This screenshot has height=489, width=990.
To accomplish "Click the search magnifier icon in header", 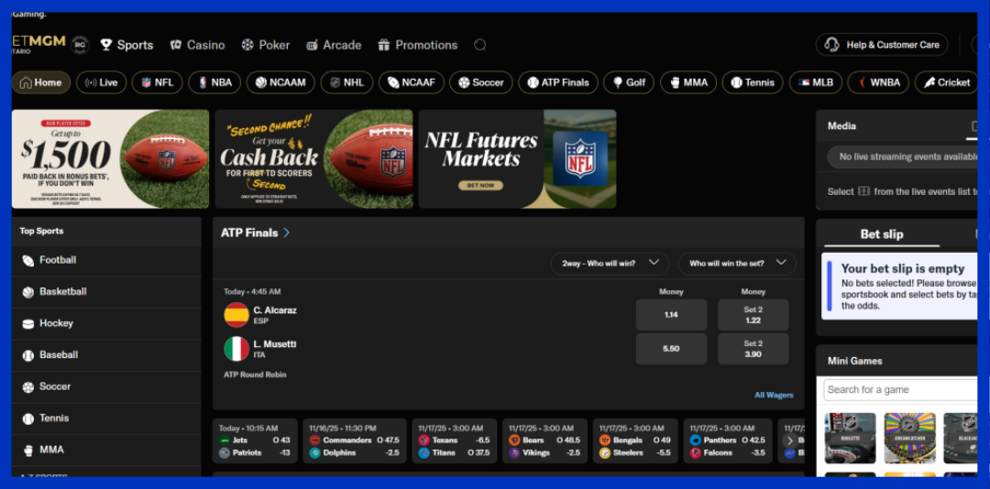I will click(479, 45).
